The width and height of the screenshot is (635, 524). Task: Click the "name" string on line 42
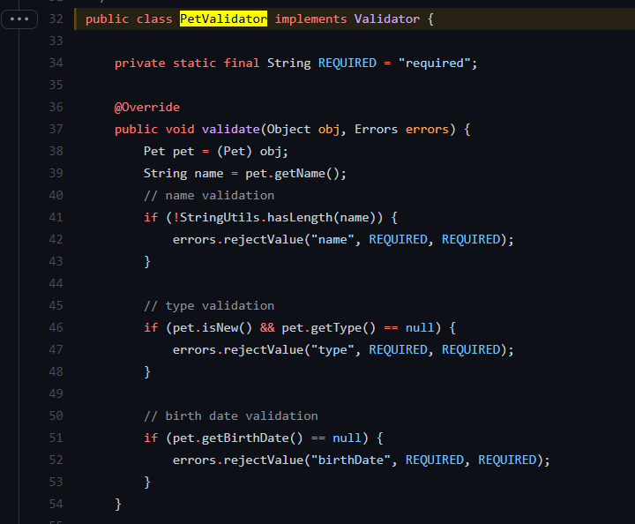(332, 240)
